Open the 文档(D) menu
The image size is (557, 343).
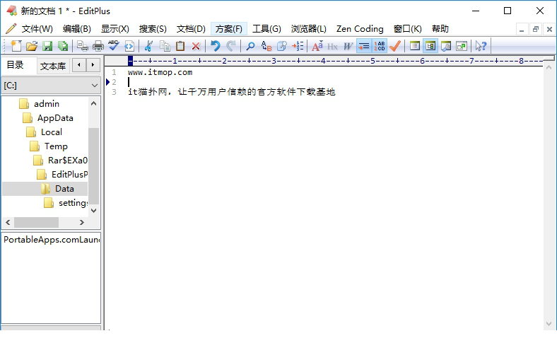[x=191, y=29]
